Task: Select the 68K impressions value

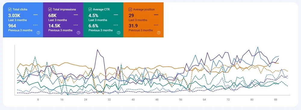Action: tap(52, 16)
